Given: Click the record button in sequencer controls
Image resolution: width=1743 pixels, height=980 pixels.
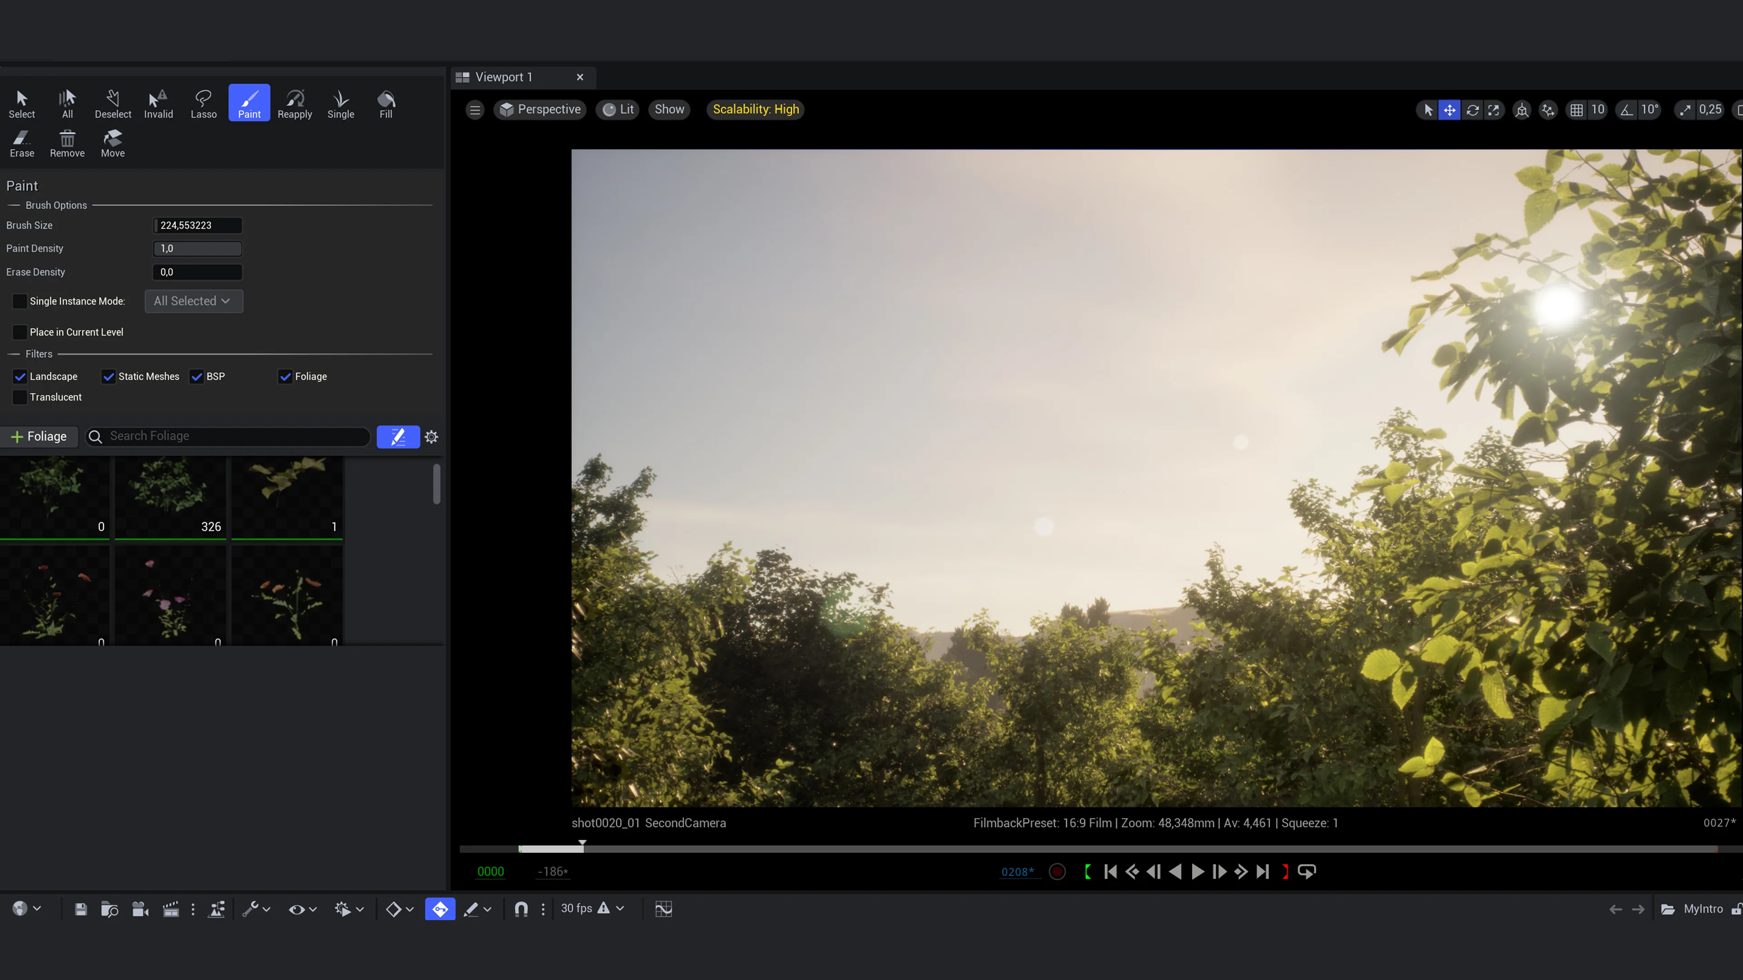Looking at the screenshot, I should coord(1057,872).
